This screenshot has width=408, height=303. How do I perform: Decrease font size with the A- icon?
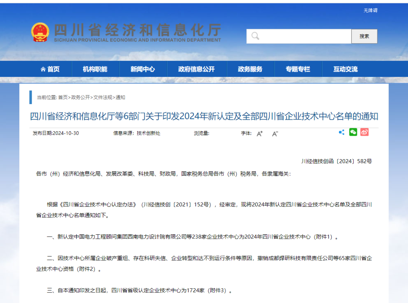275,134
